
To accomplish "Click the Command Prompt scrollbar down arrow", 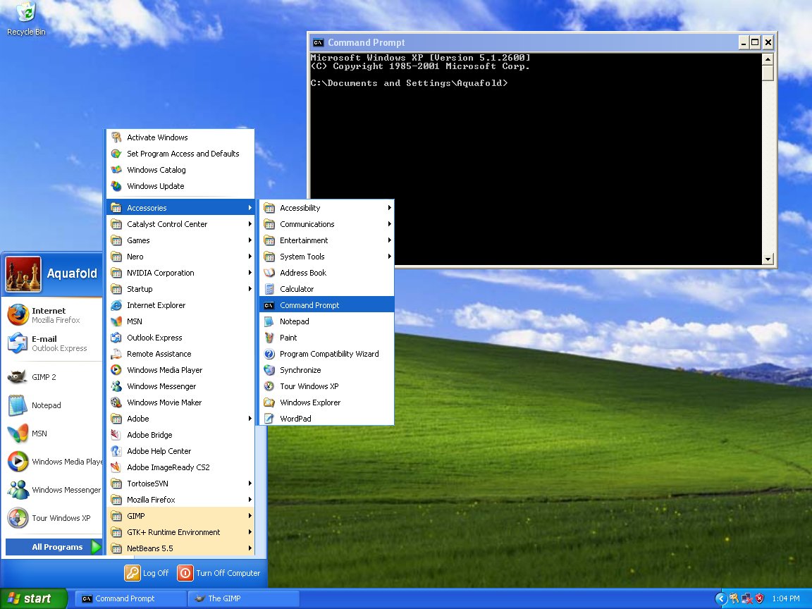I will click(768, 259).
